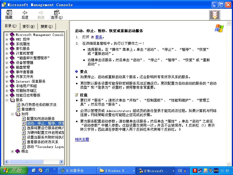Click the content pane scroll up arrow

(229, 23)
